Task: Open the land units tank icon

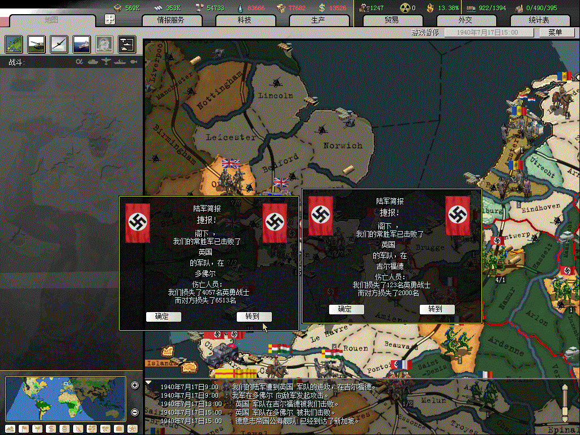Action: 36,44
